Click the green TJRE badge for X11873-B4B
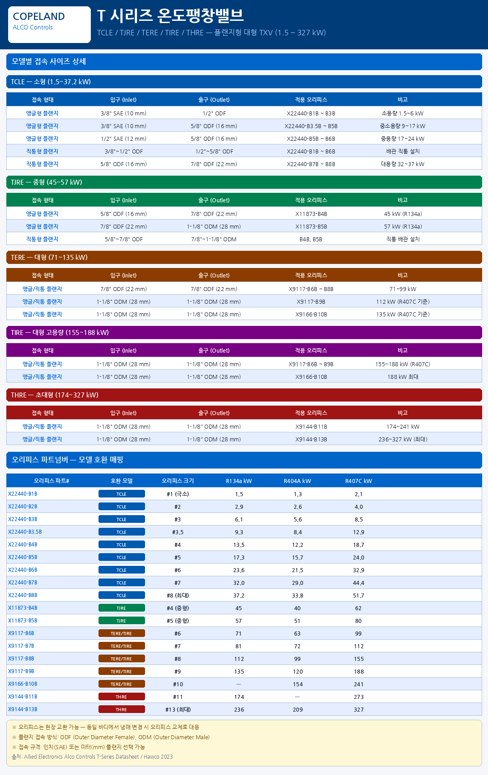 122,608
